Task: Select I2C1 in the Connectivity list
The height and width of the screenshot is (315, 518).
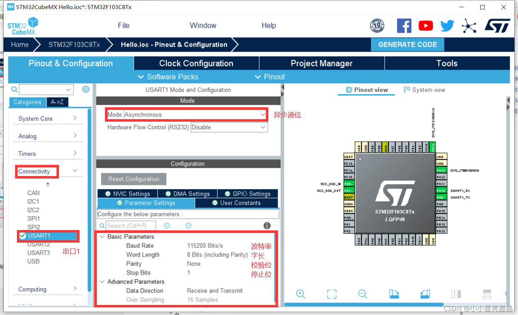Action: coord(33,202)
